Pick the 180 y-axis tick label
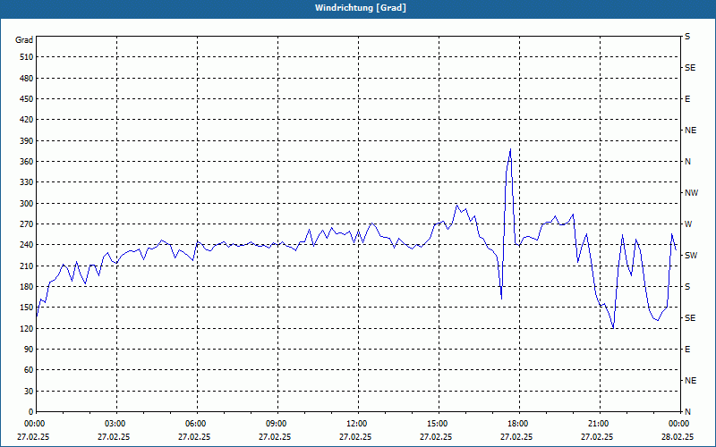Screen dimensions: 716x447 pos(27,287)
